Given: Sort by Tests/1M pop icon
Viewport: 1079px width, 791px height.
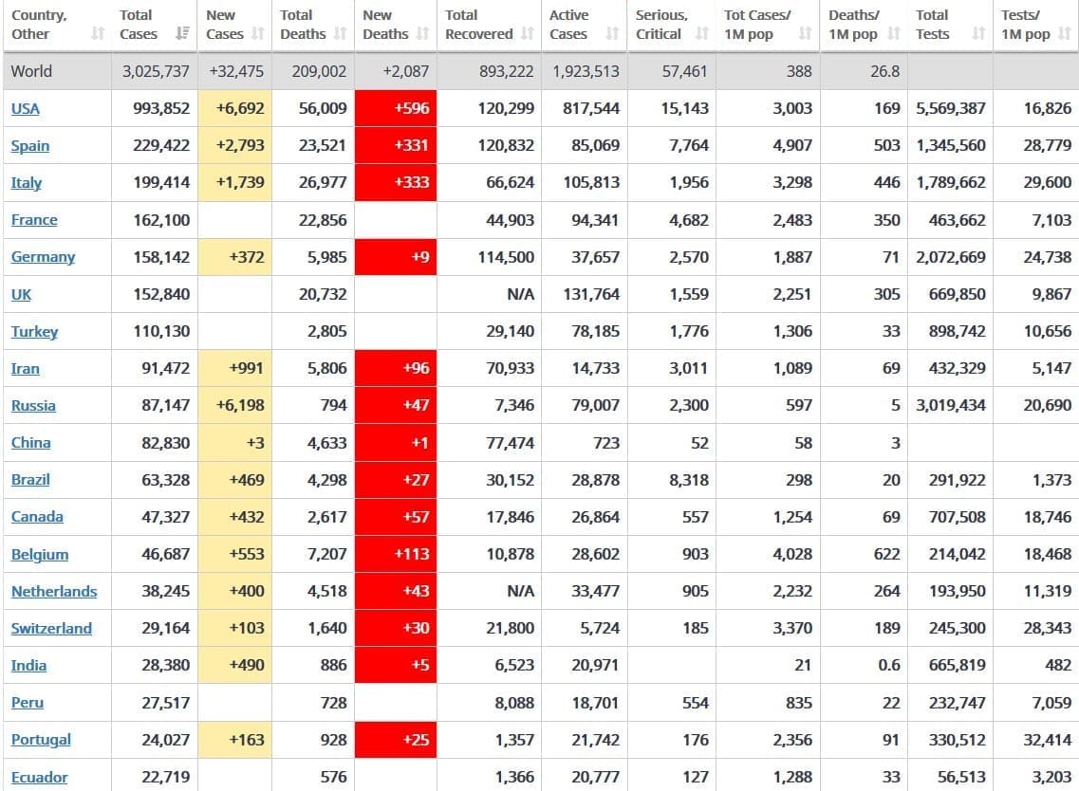Looking at the screenshot, I should point(1065,34).
